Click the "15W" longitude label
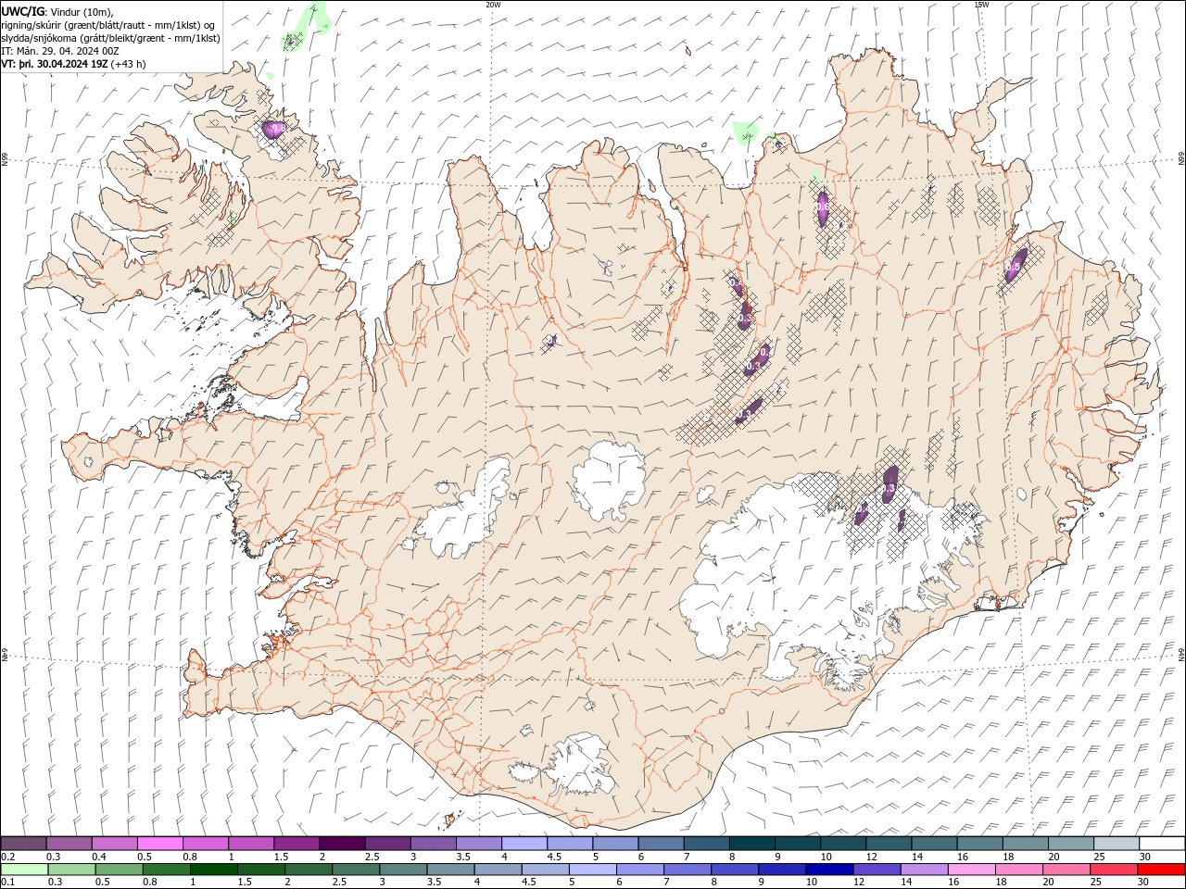 [x=981, y=5]
